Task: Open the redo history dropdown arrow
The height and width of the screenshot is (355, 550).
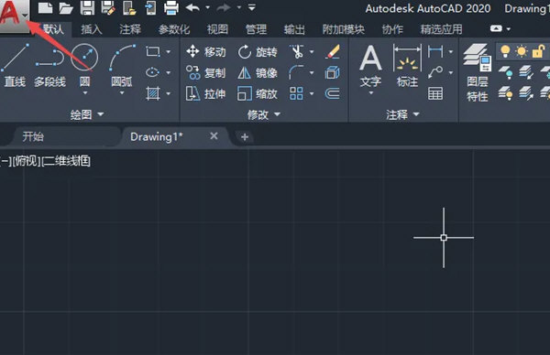Action: click(x=239, y=7)
